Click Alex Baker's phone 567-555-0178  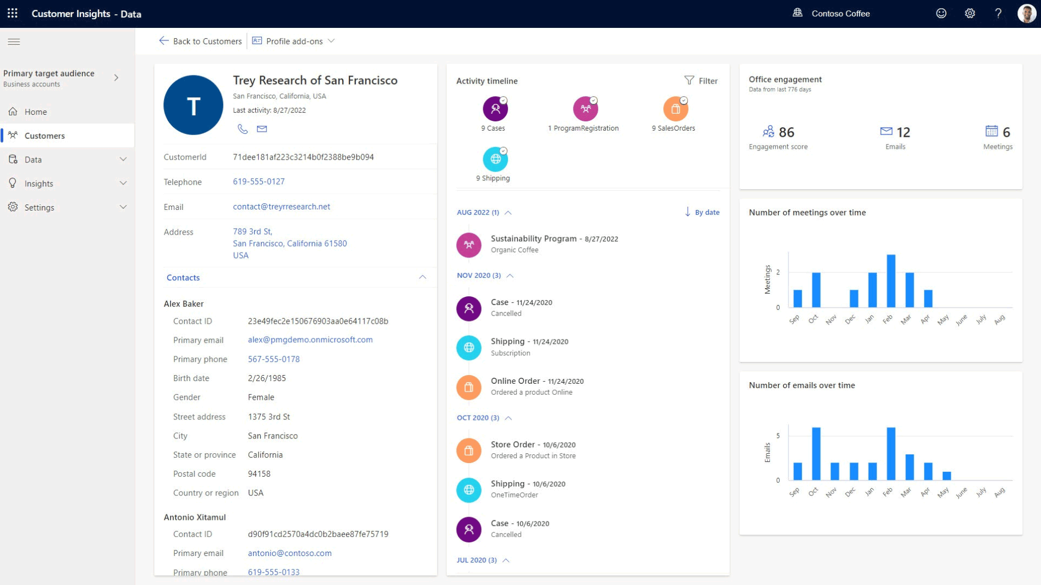pos(273,359)
